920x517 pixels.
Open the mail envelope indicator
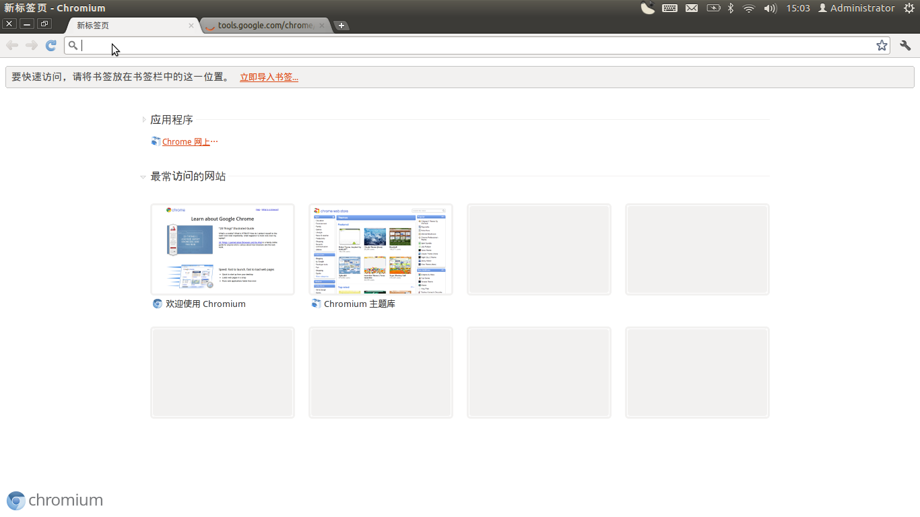click(692, 8)
